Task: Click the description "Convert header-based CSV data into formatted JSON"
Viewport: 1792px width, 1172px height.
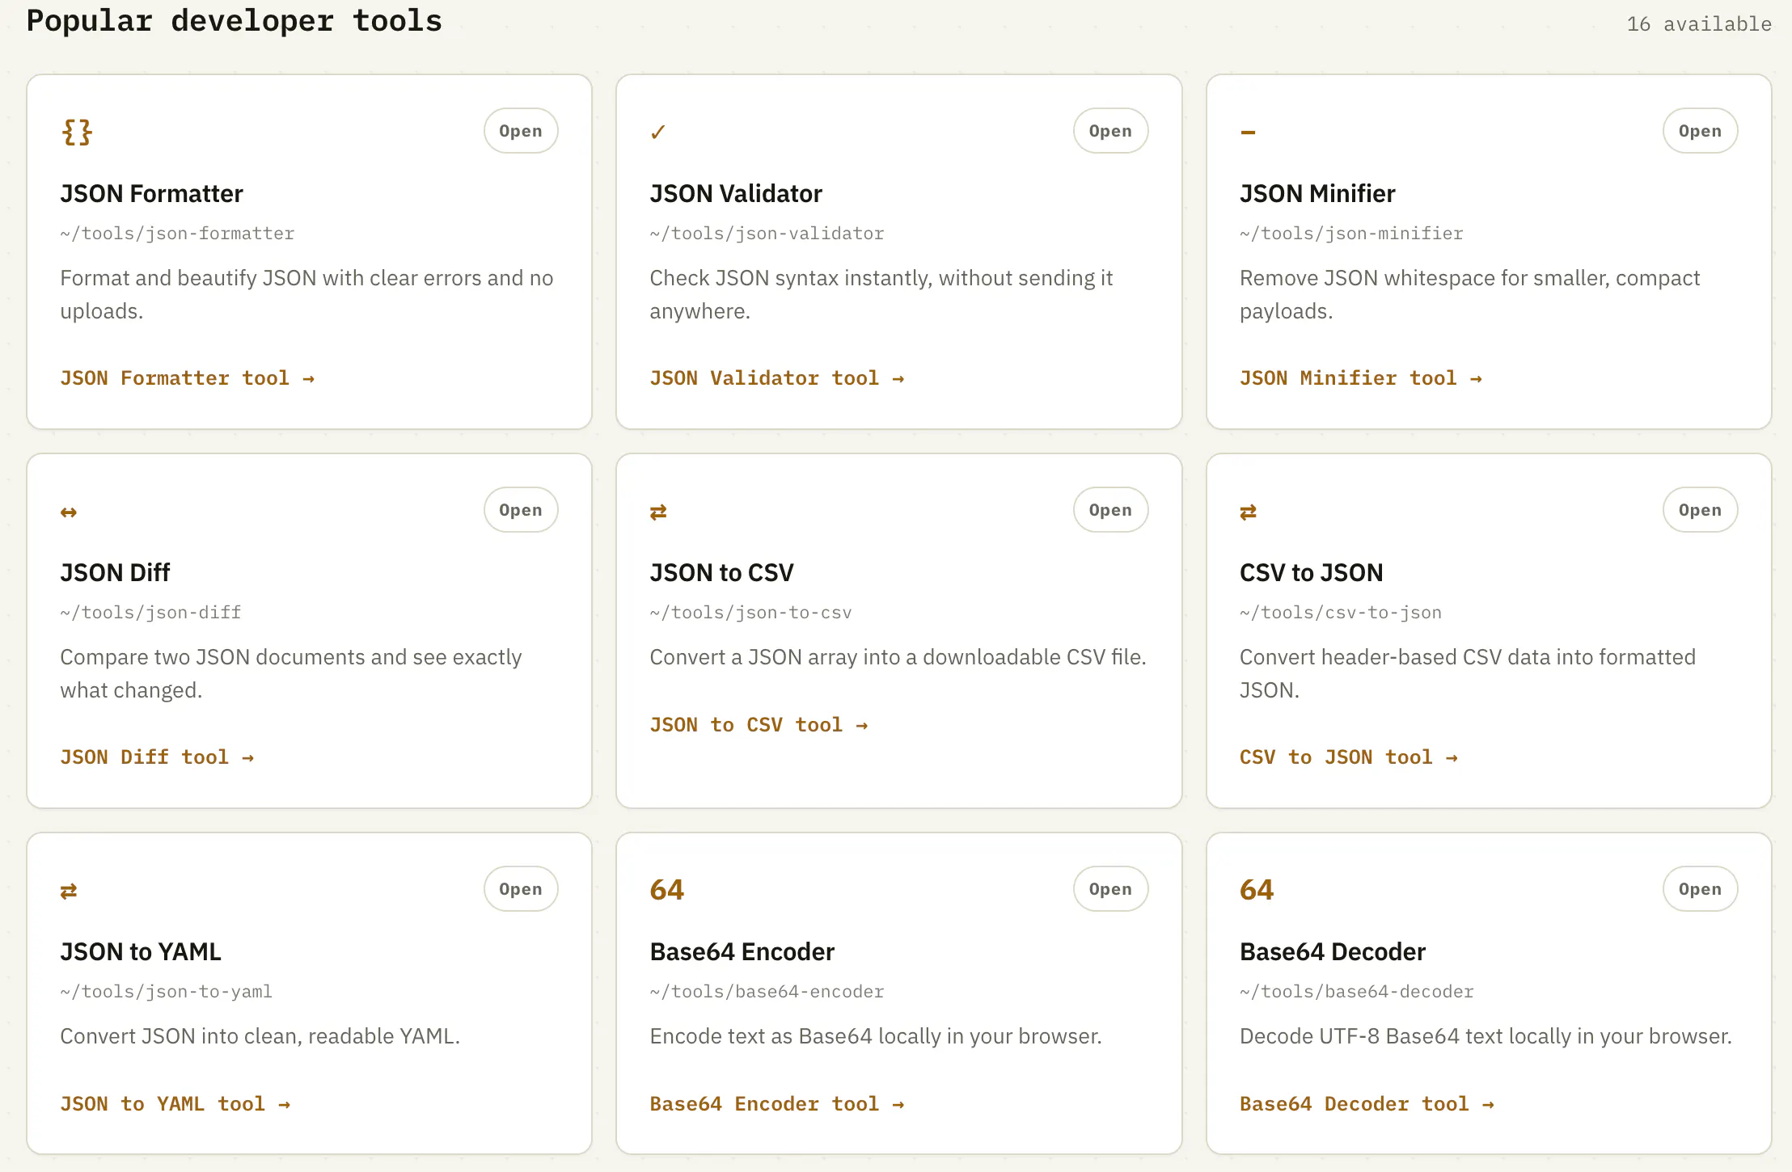Action: pyautogui.click(x=1467, y=673)
